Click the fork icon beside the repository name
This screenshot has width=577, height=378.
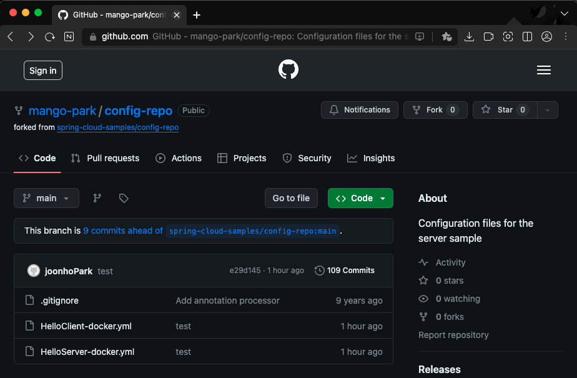pos(18,111)
